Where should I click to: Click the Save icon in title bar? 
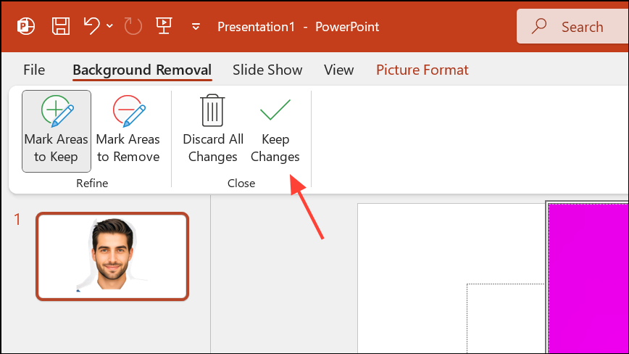(x=61, y=27)
